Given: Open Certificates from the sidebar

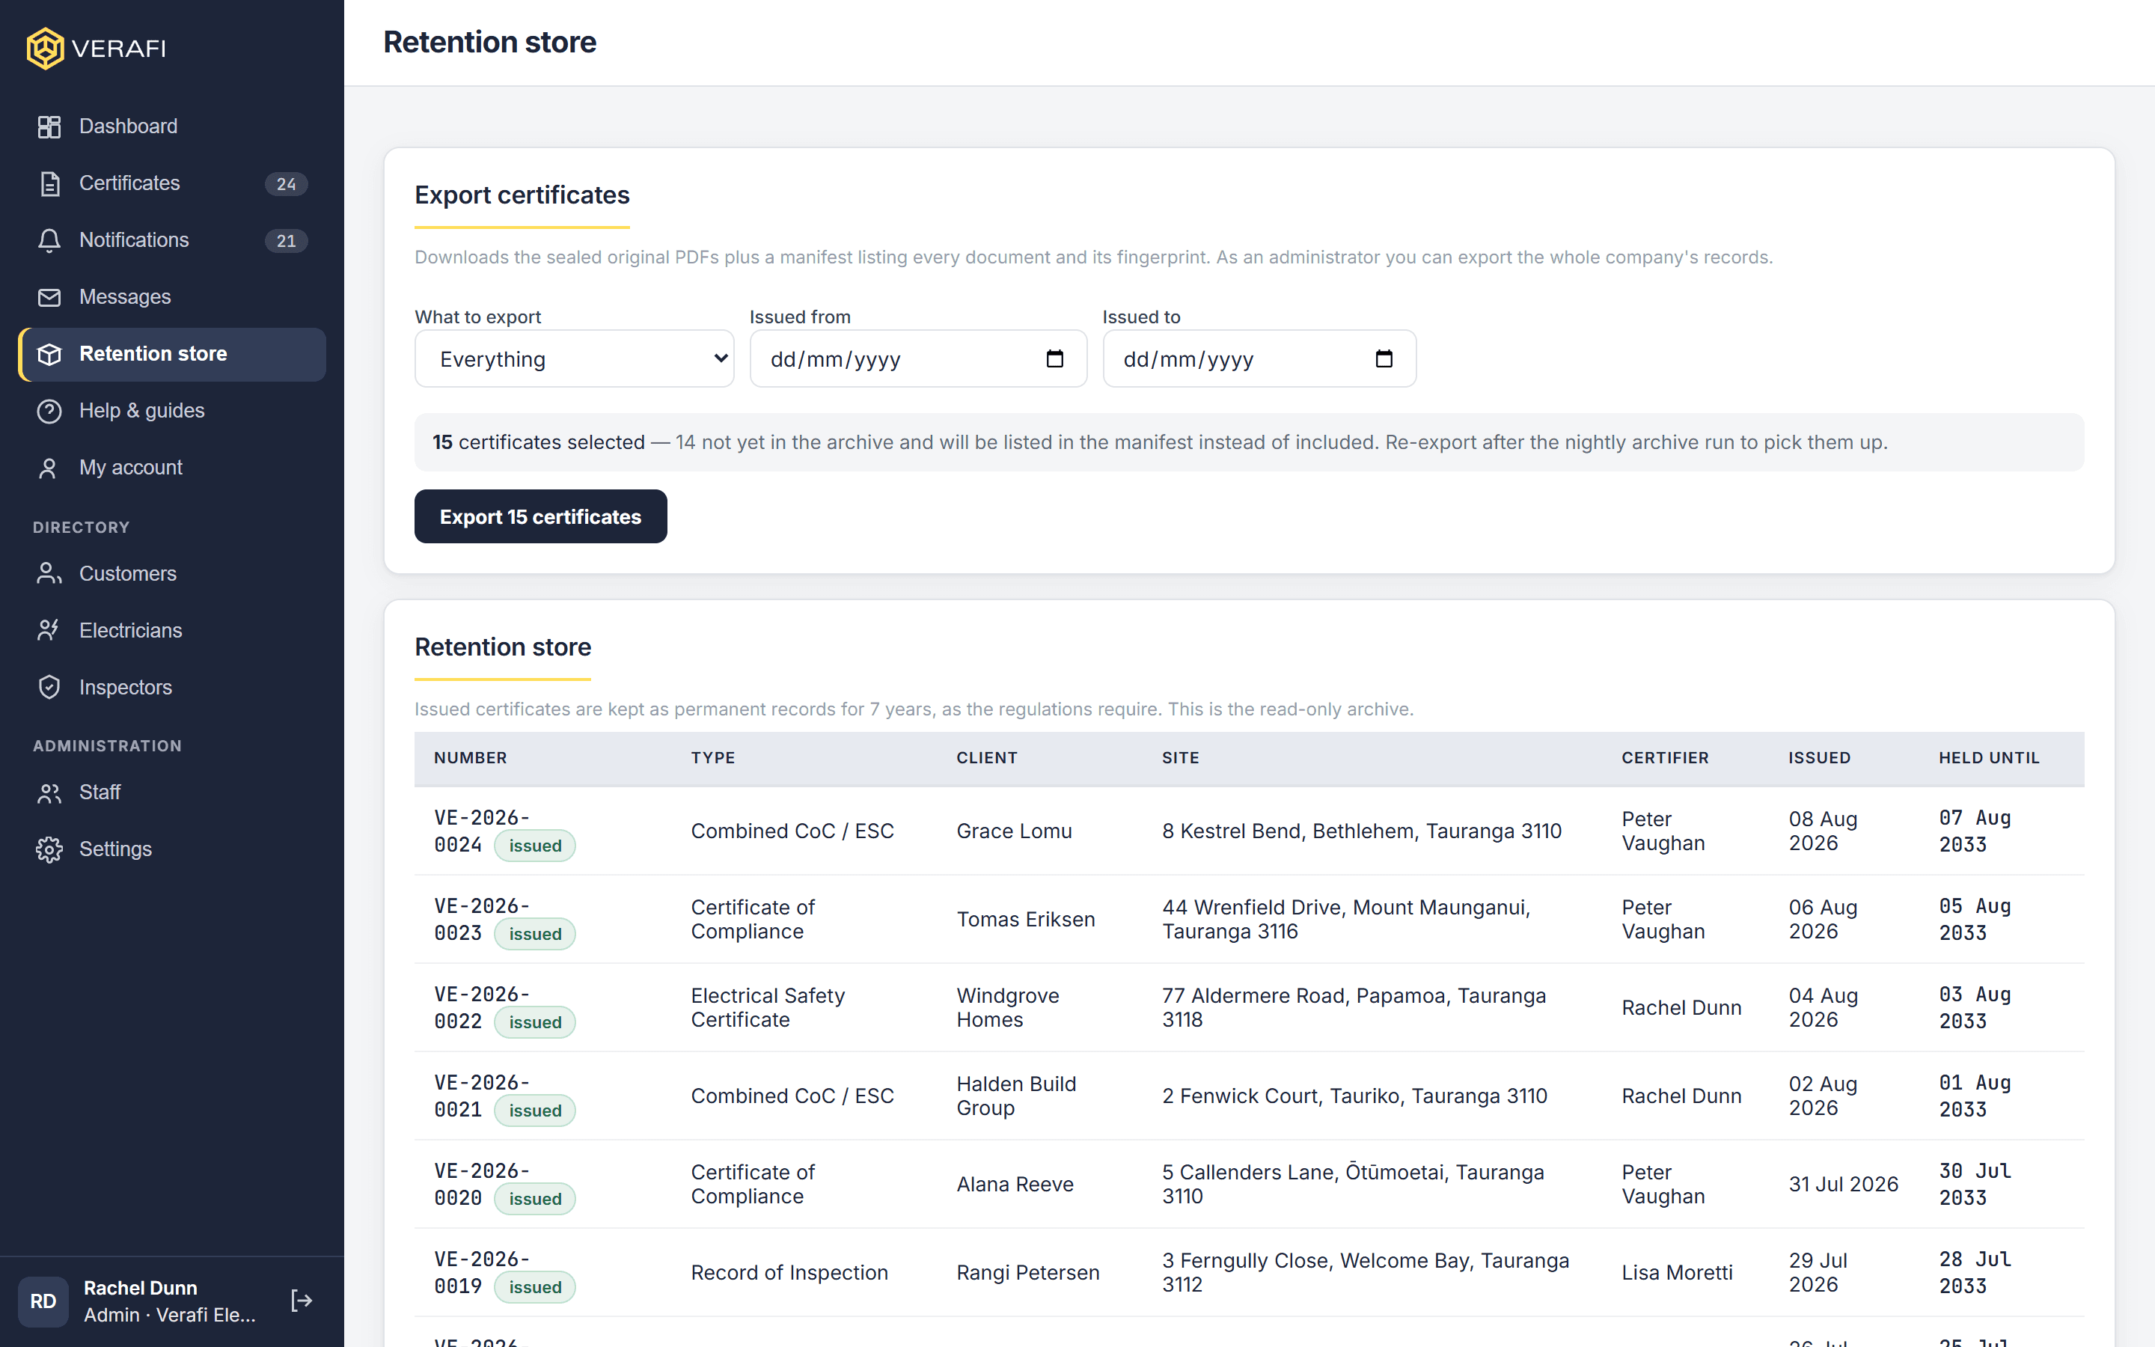Looking at the screenshot, I should [x=172, y=183].
